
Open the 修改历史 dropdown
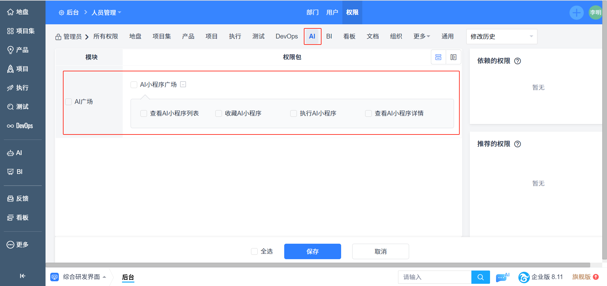click(501, 37)
